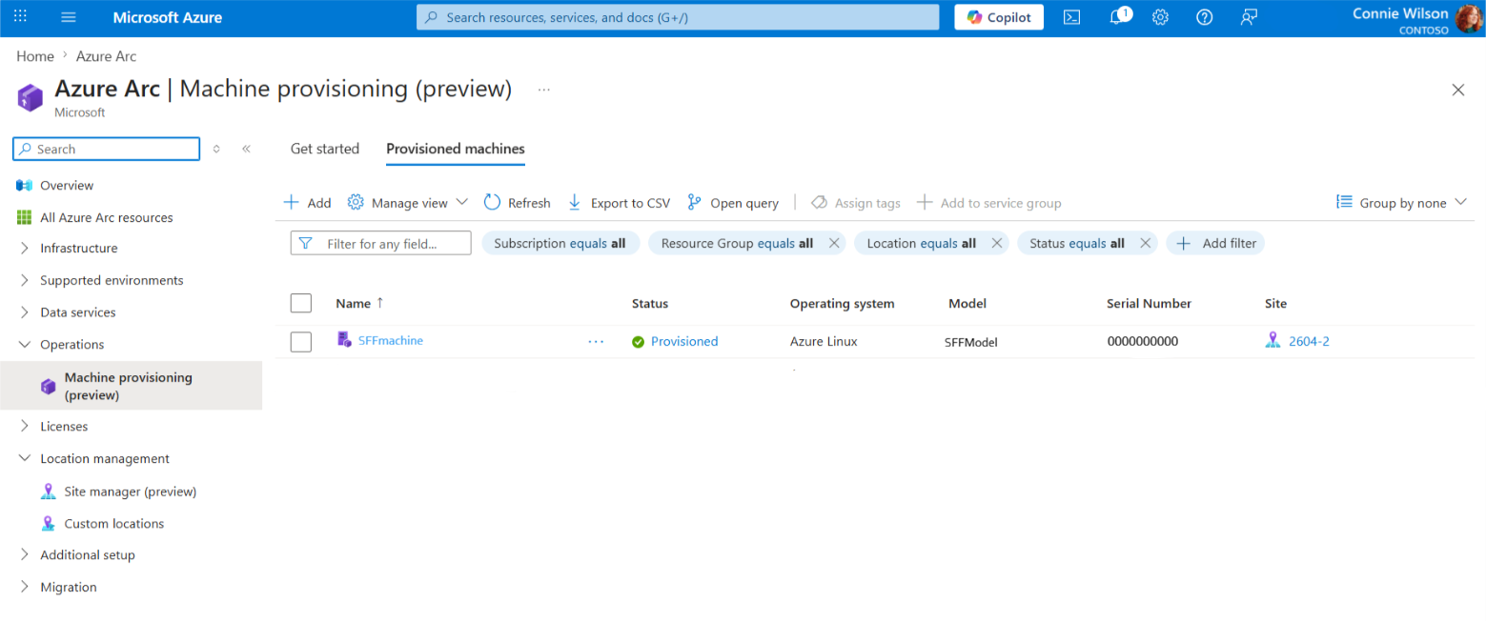This screenshot has height=621, width=1486.
Task: Open Custom locations
Action: pos(114,524)
